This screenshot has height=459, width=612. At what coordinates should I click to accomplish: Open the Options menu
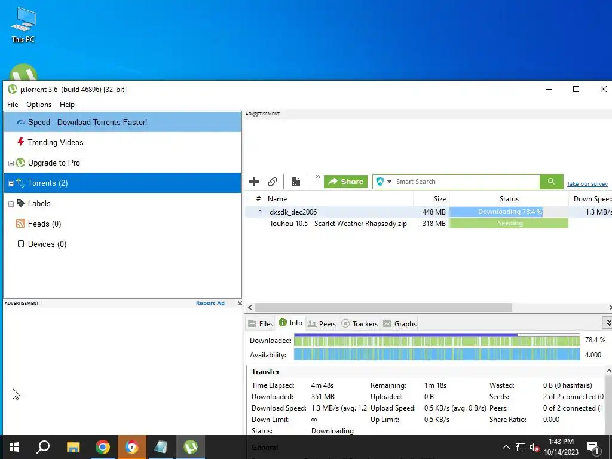coord(39,105)
